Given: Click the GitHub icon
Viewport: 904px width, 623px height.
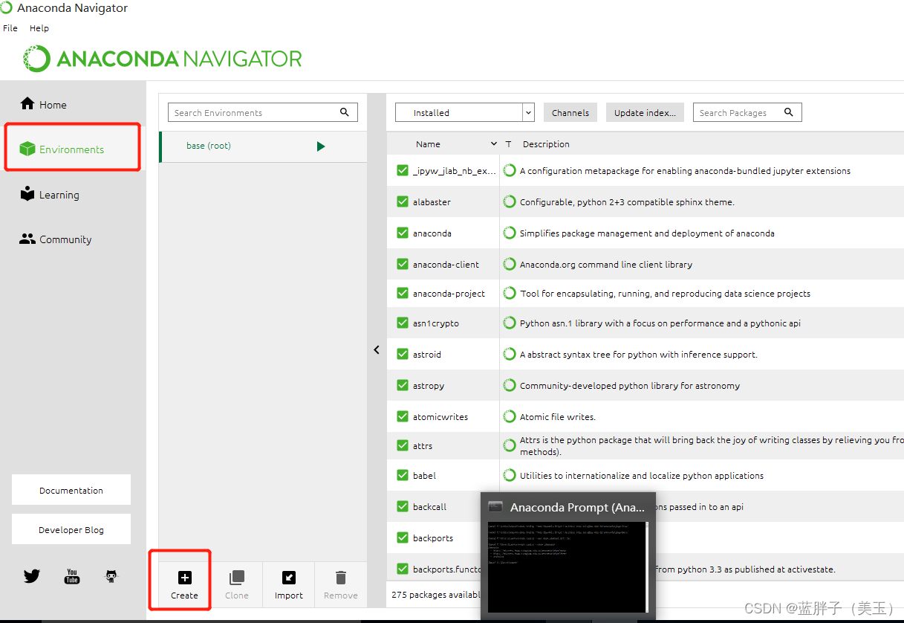Looking at the screenshot, I should tap(111, 575).
